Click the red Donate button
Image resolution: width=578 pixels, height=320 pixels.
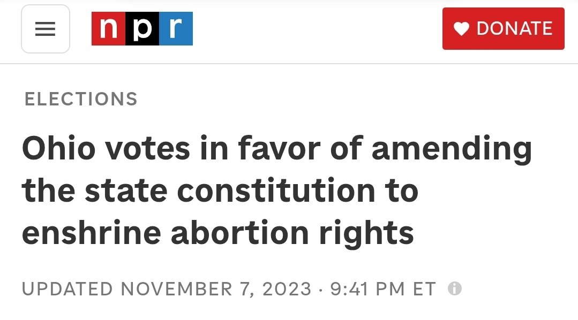(x=503, y=28)
